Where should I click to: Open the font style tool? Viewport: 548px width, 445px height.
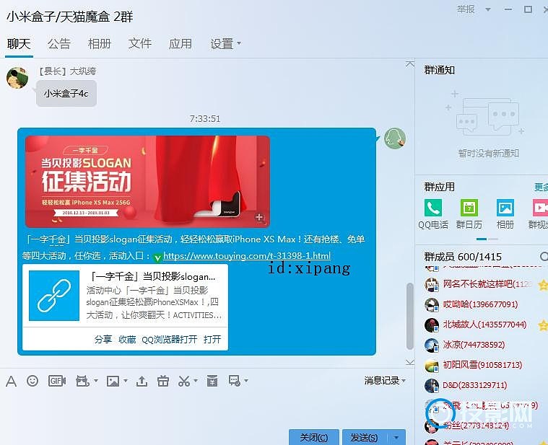[x=11, y=381]
